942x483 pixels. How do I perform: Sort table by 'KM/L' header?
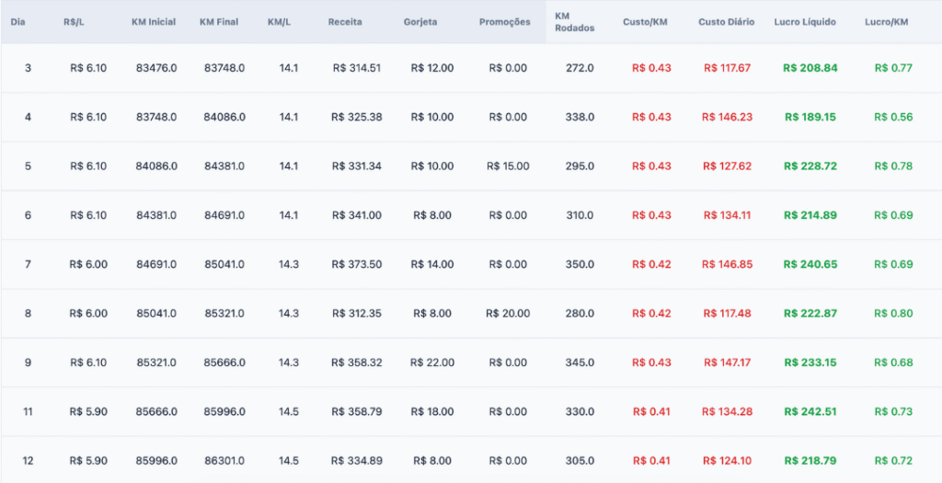tap(280, 21)
